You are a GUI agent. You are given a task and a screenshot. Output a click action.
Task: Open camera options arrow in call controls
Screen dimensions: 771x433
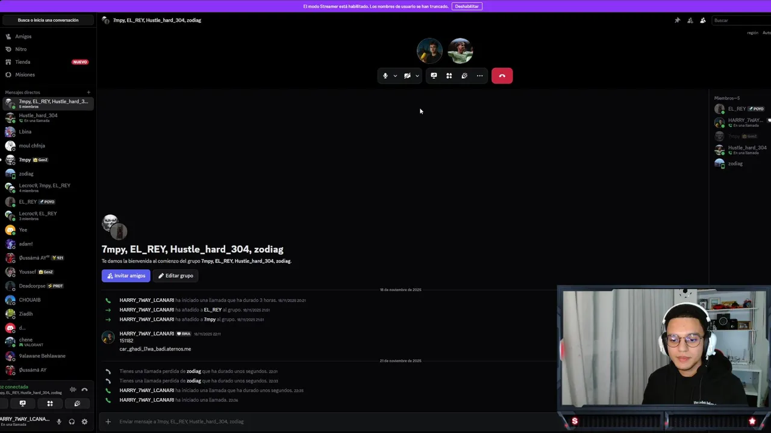(x=417, y=76)
